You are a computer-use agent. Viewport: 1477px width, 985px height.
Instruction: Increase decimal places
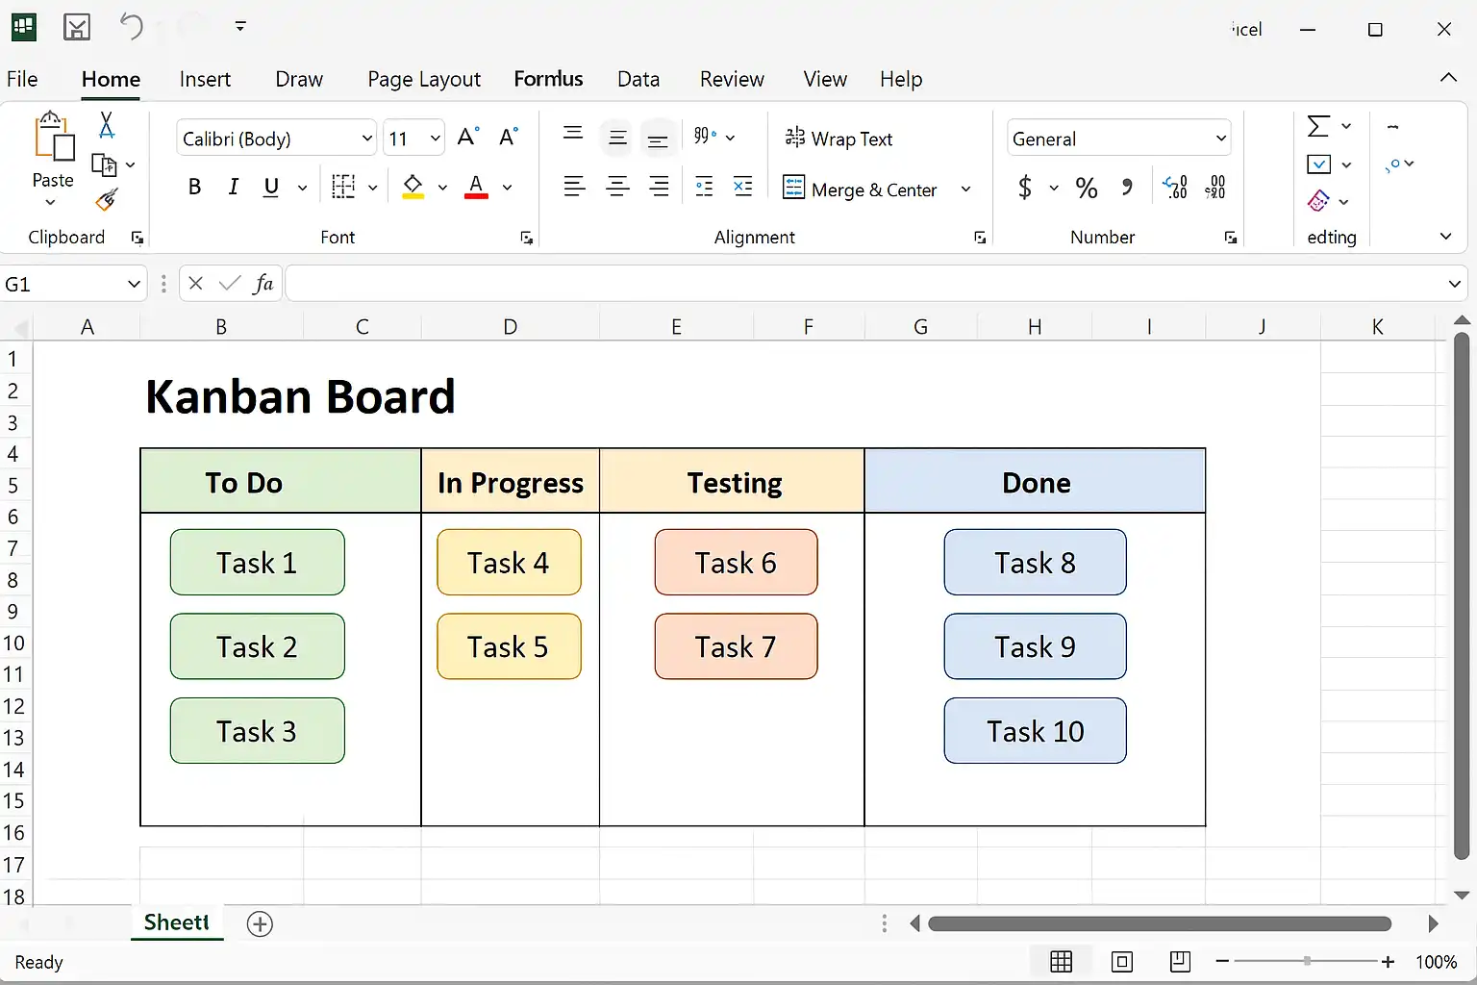(x=1175, y=187)
